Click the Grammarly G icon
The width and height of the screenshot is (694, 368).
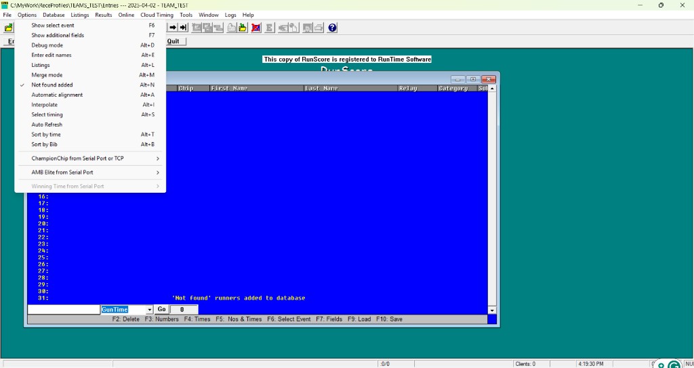tap(674, 365)
